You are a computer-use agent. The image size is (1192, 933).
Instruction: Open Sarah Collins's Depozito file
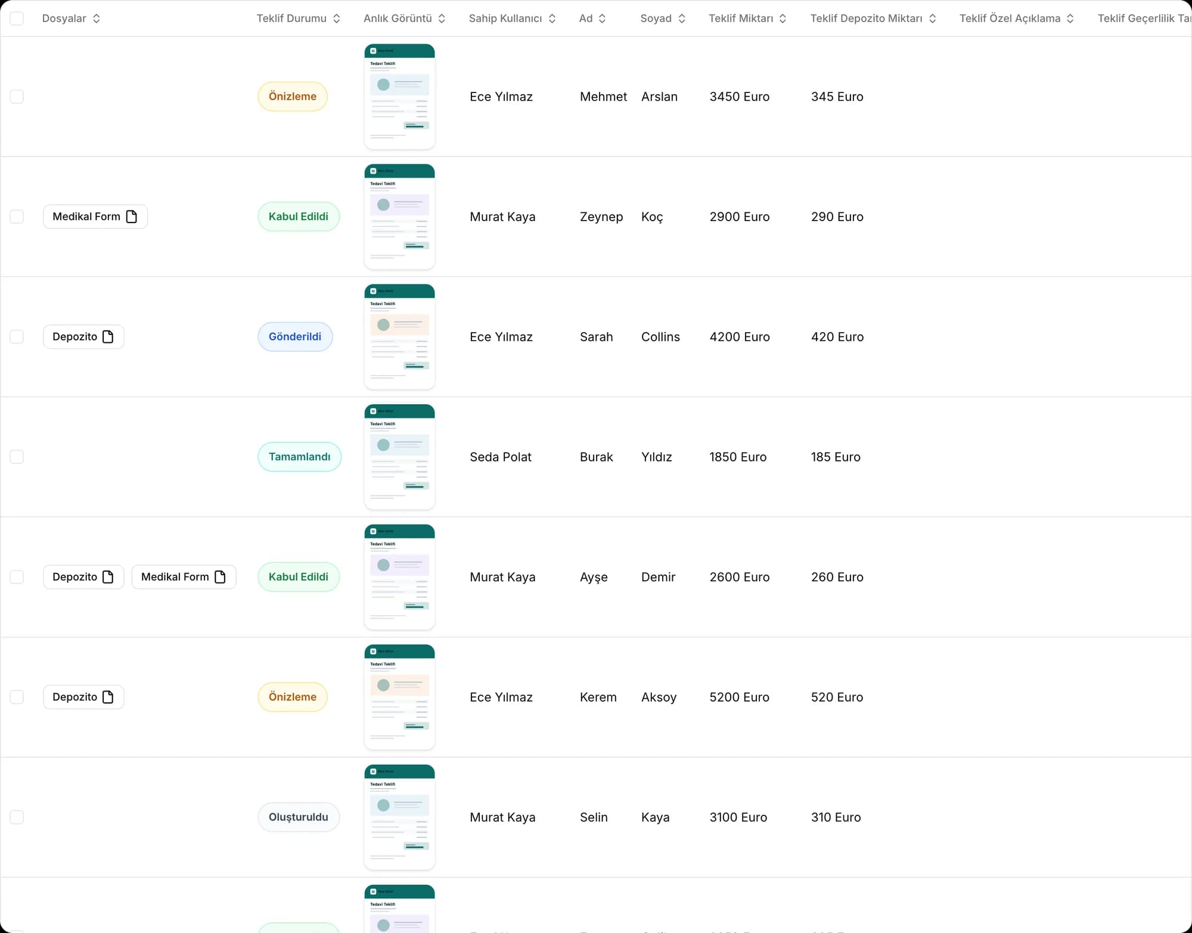[x=83, y=337]
